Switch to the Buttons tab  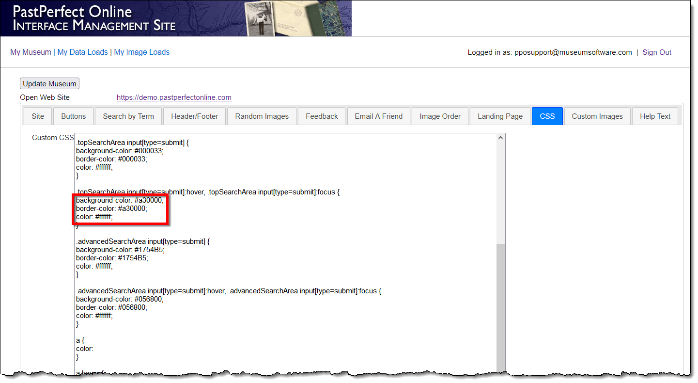point(74,116)
